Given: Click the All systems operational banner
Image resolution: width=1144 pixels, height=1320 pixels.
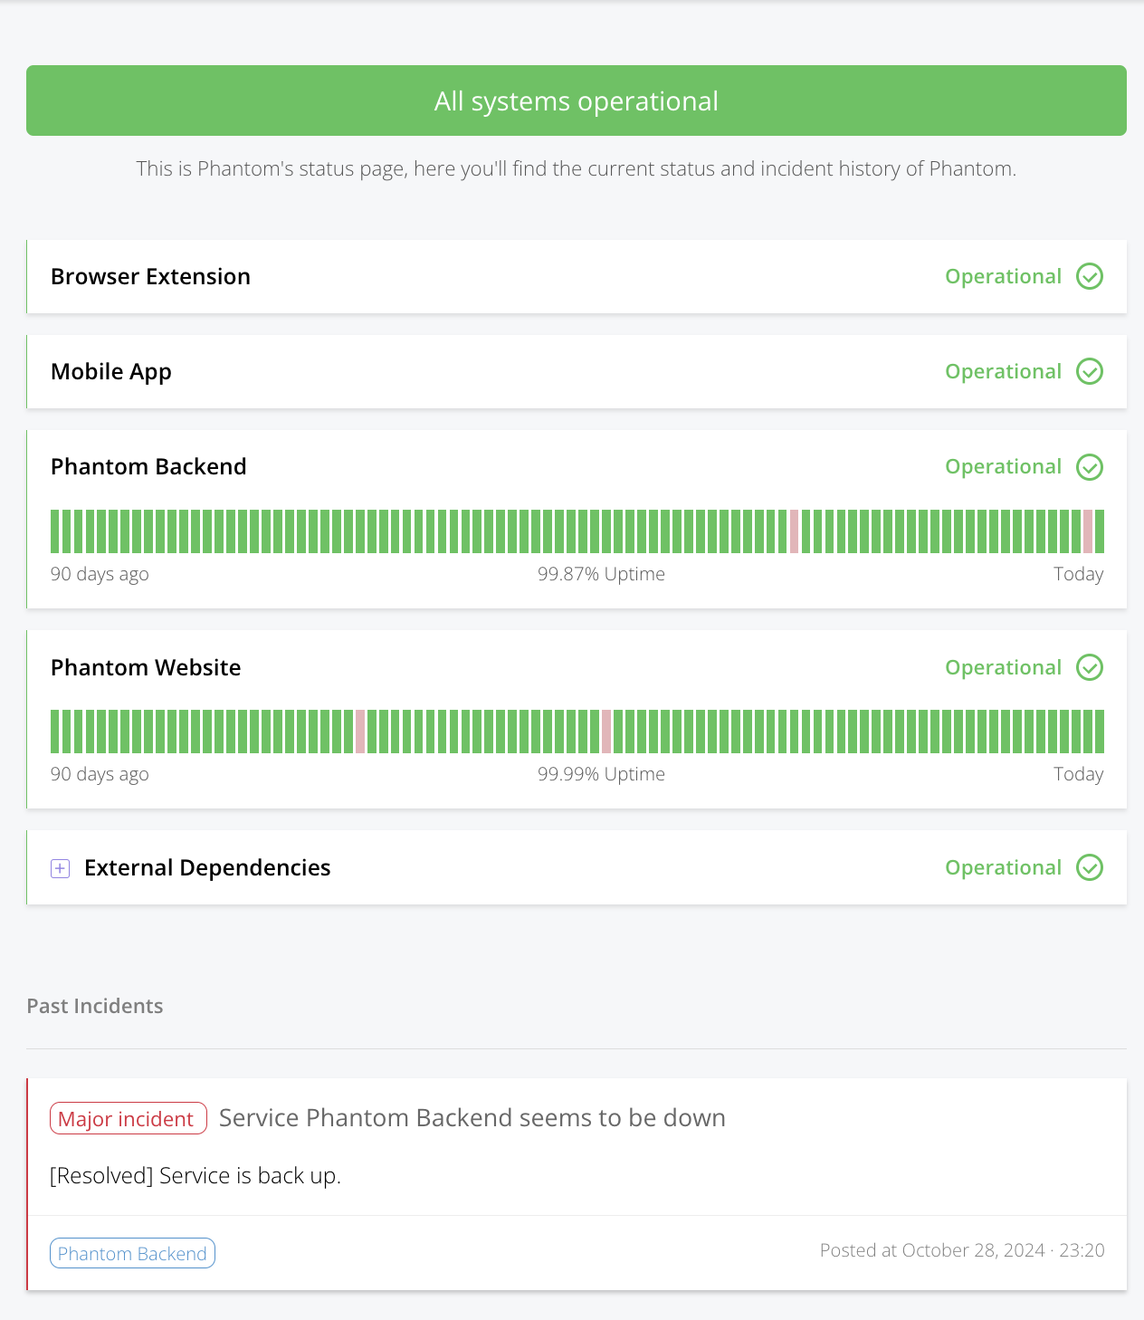Looking at the screenshot, I should [577, 100].
